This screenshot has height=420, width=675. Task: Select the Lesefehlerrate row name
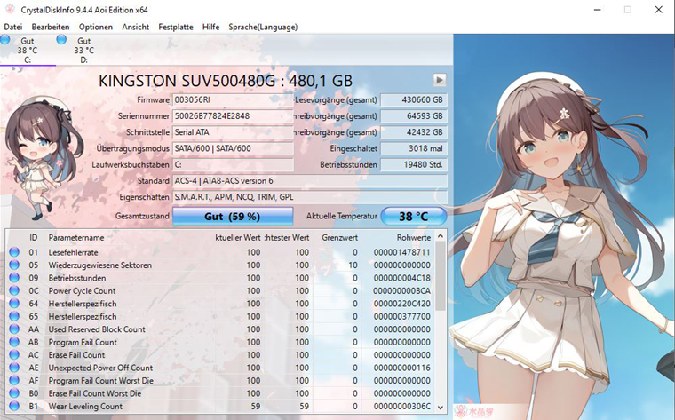tap(73, 252)
